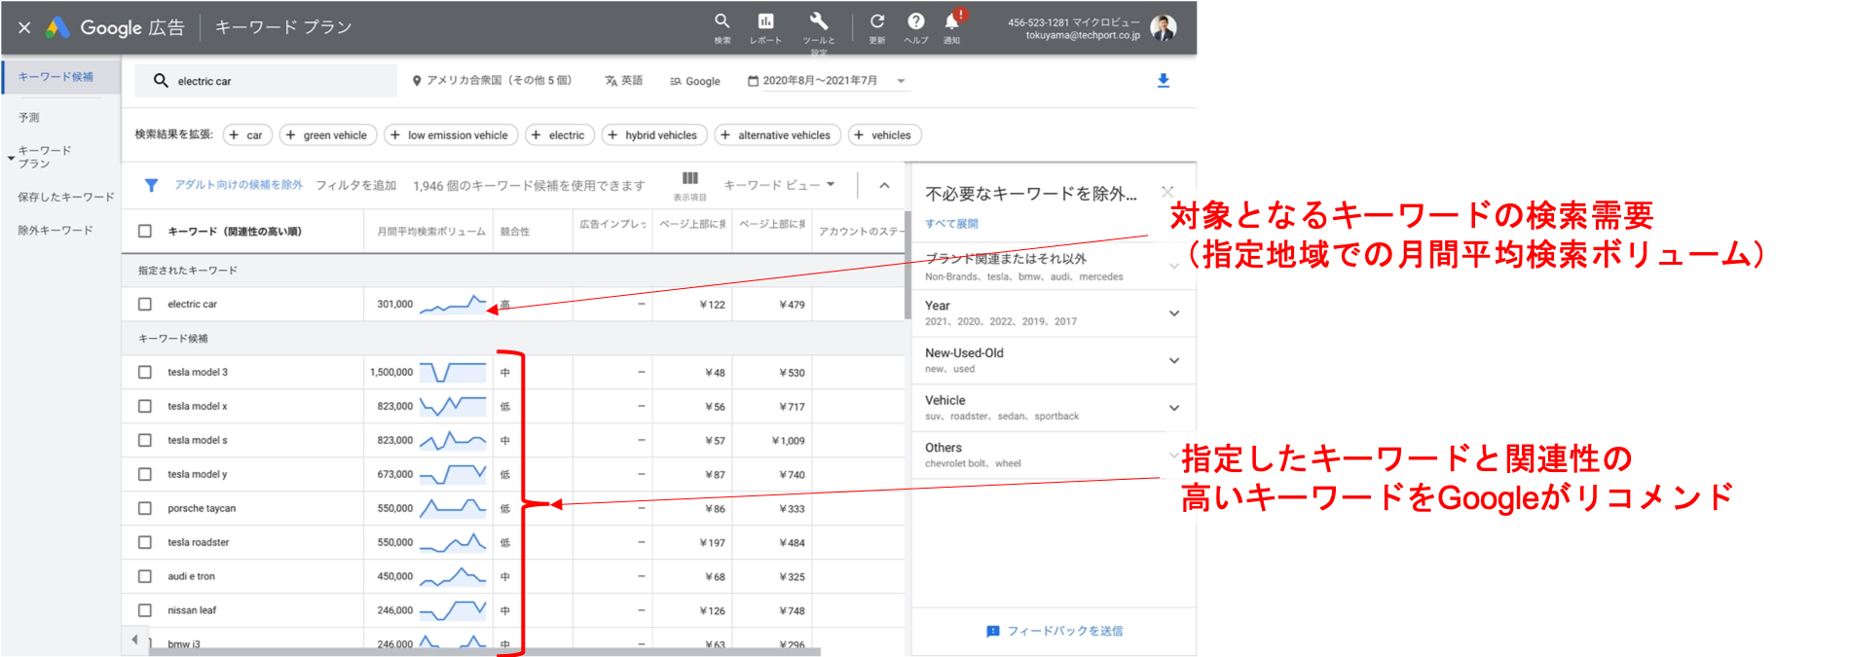
Task: Open the キーワード ビュー dropdown
Action: tap(779, 184)
